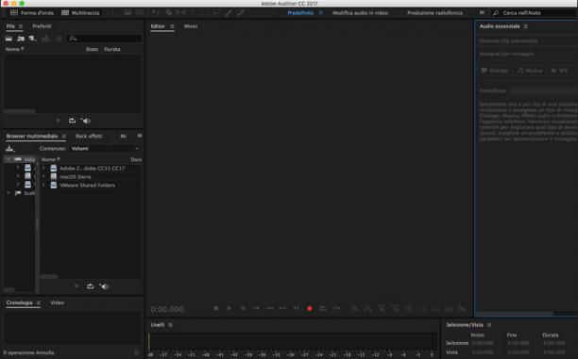This screenshot has height=359, width=578.
Task: Open the Contenuto Volumi dropdown
Action: pyautogui.click(x=105, y=148)
